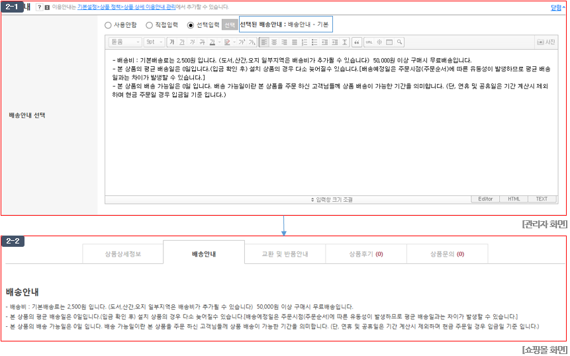Insert bulleted list
Viewport: 570px width, 356px height.
point(314,42)
